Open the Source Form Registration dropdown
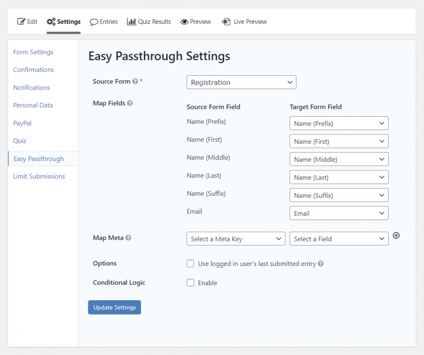Screen dimensions: 424x355 tap(241, 82)
